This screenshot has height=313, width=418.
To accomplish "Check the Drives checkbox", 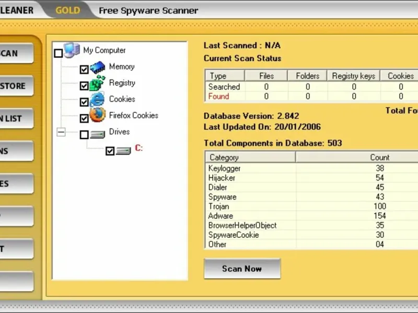I will click(x=84, y=135).
